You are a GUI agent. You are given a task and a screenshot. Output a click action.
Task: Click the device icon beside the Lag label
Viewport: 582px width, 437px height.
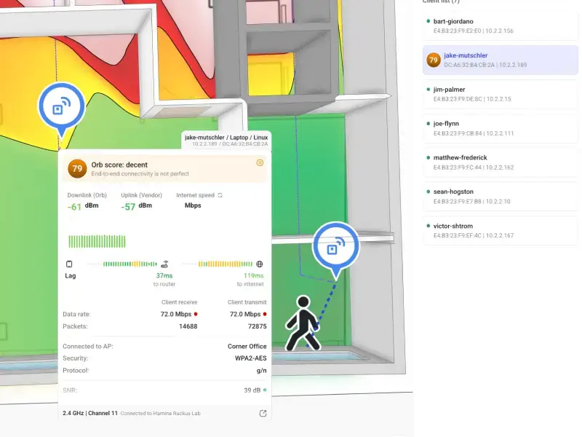pos(70,264)
